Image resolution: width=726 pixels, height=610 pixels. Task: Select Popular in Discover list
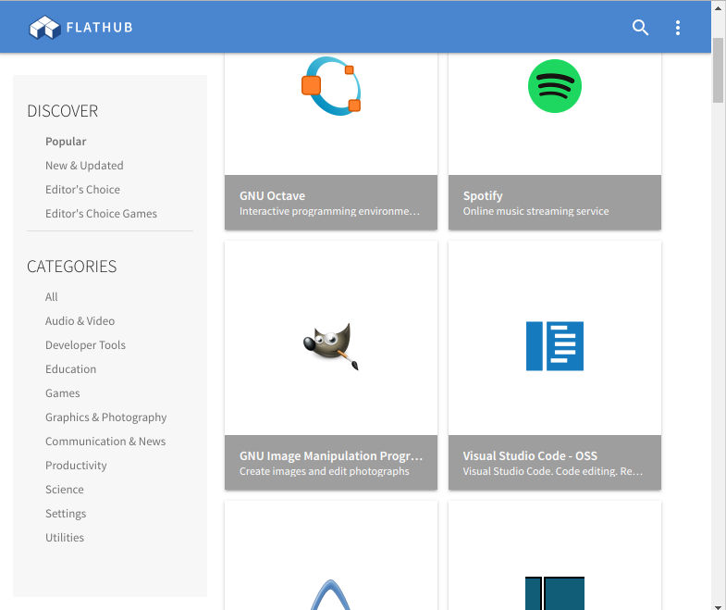point(66,142)
